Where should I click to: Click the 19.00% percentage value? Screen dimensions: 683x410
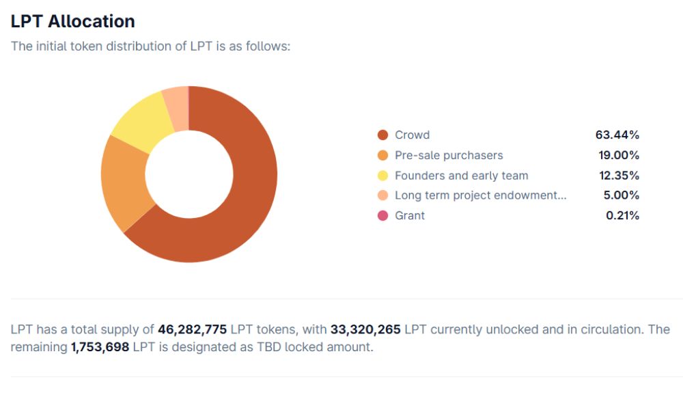click(619, 155)
